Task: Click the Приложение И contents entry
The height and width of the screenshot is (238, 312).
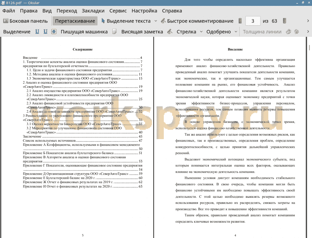Action: 83,187
